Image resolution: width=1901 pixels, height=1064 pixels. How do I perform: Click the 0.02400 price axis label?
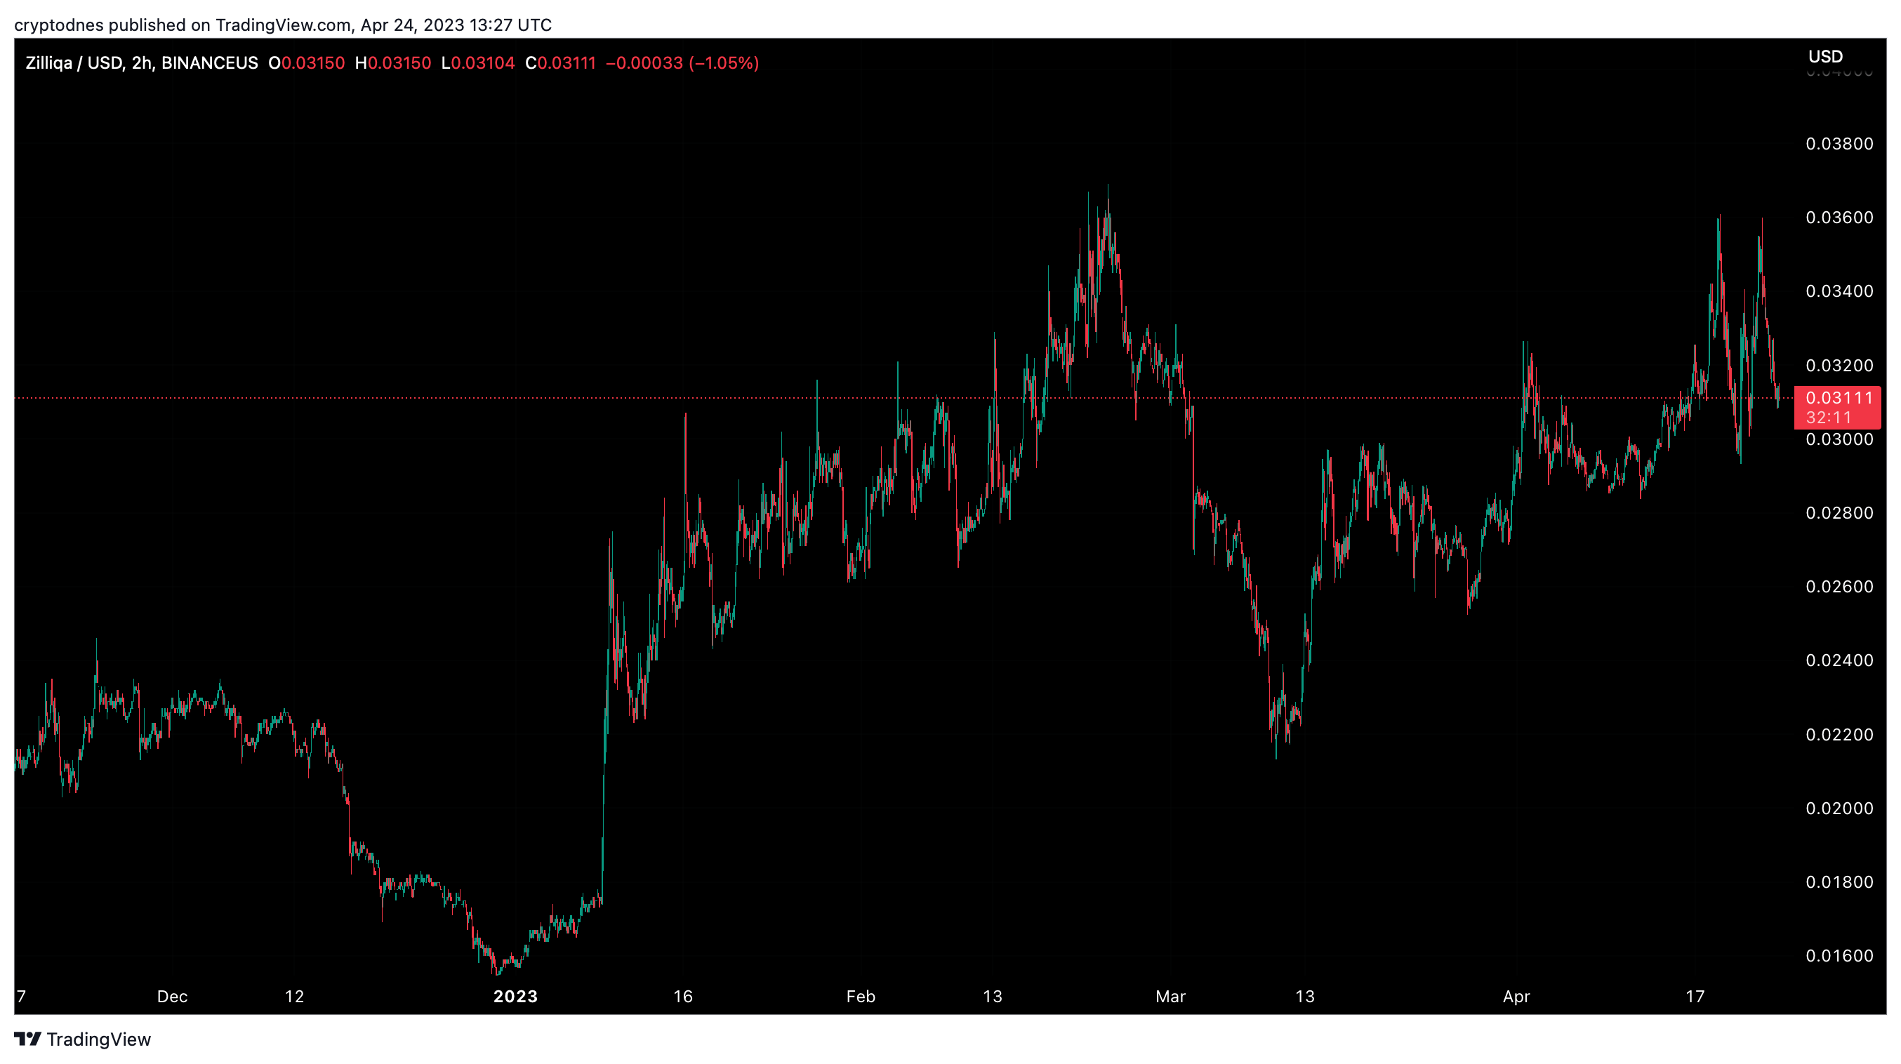pyautogui.click(x=1840, y=660)
